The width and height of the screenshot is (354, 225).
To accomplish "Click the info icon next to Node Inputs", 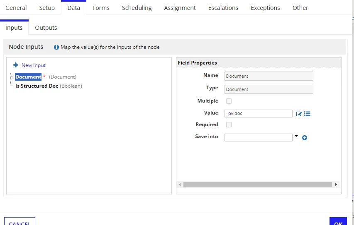I will [x=56, y=47].
